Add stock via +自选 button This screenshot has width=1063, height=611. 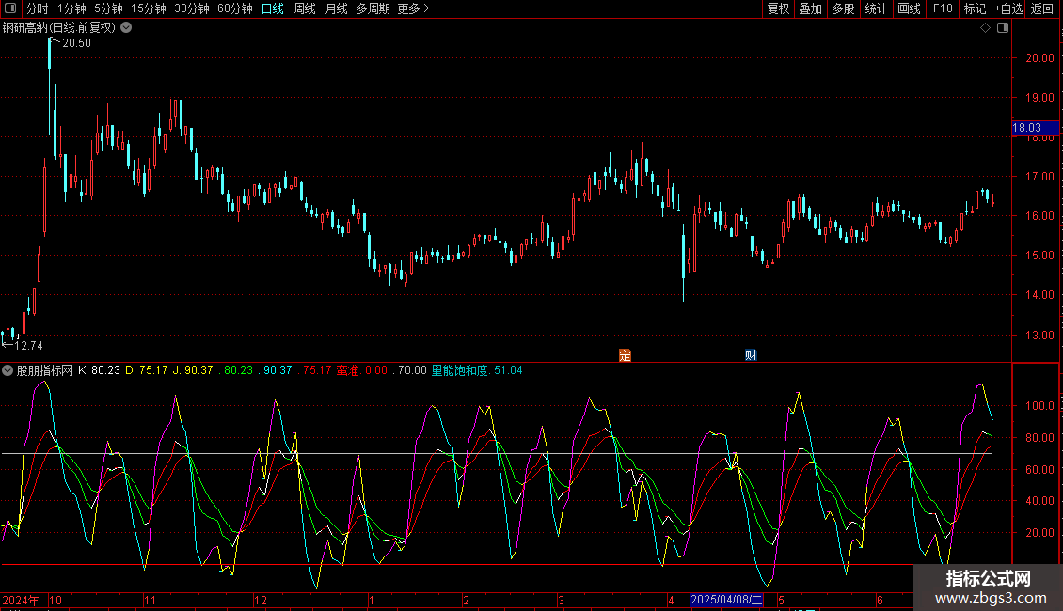coord(1008,8)
